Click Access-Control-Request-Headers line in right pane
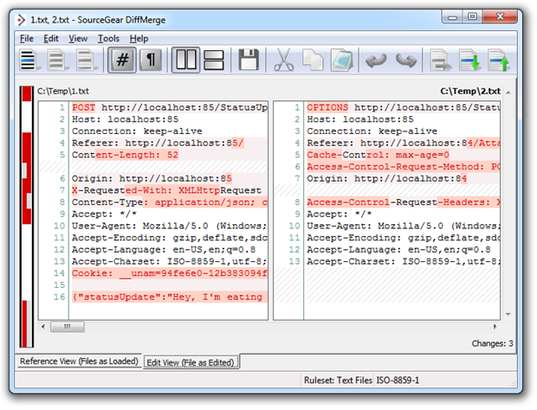Viewport: 537px width, 410px height. (403, 202)
